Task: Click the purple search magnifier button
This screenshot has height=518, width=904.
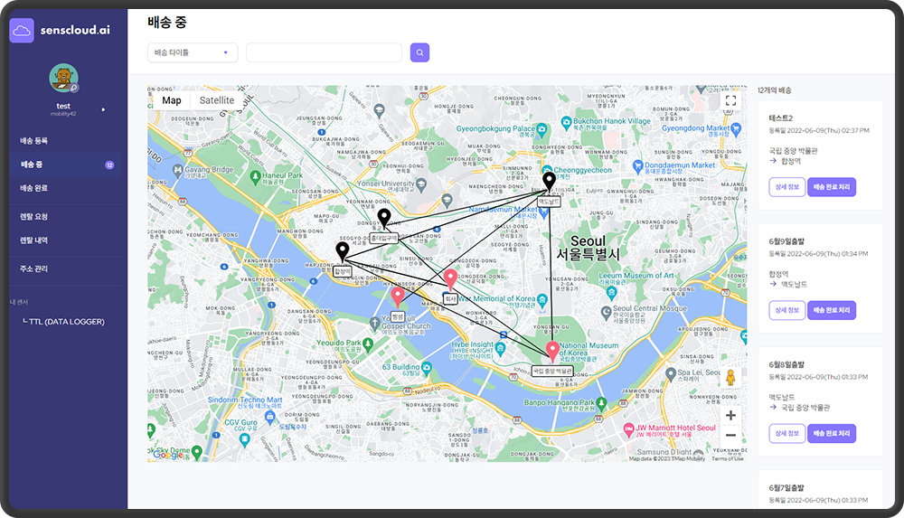Action: [419, 52]
